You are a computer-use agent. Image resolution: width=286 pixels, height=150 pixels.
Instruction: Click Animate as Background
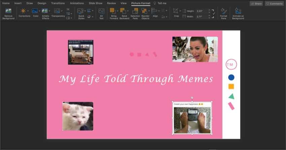tap(238, 11)
